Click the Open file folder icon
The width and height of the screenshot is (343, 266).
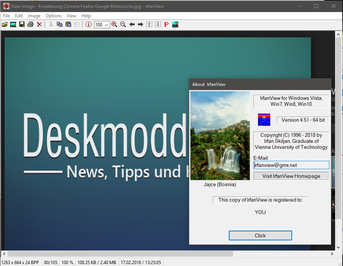pyautogui.click(x=5, y=24)
